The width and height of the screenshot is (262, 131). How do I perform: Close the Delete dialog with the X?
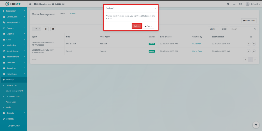(155, 8)
